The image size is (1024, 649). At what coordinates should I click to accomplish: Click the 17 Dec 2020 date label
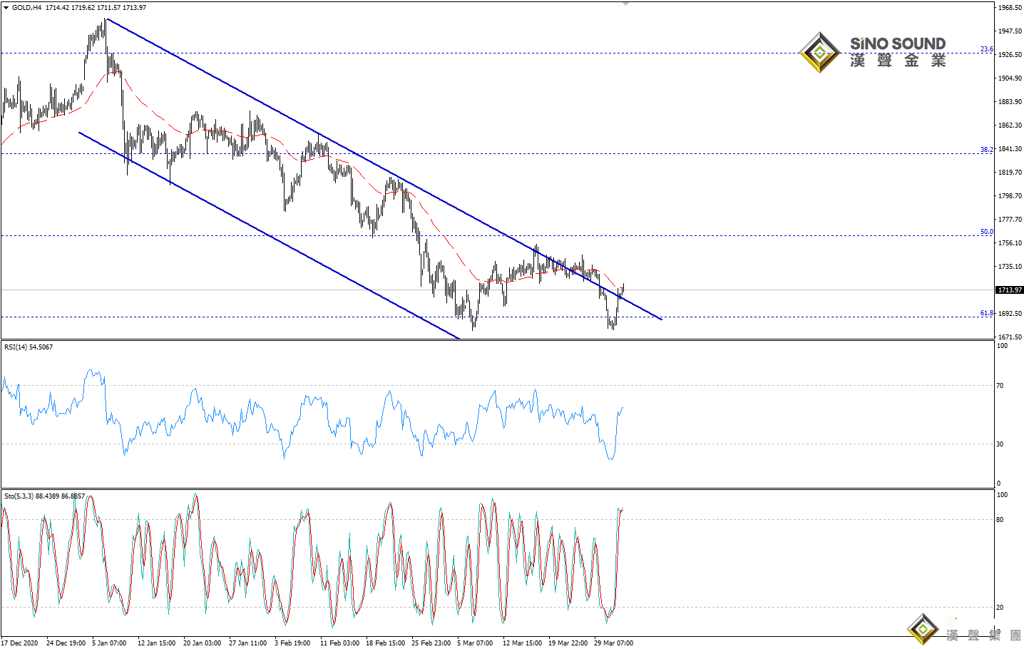tap(20, 643)
